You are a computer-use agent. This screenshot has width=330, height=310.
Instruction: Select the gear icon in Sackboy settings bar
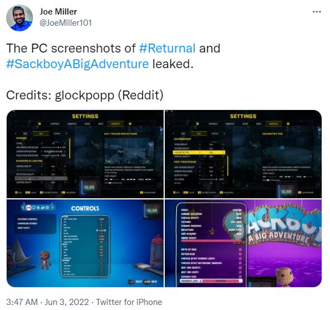pyautogui.click(x=47, y=208)
